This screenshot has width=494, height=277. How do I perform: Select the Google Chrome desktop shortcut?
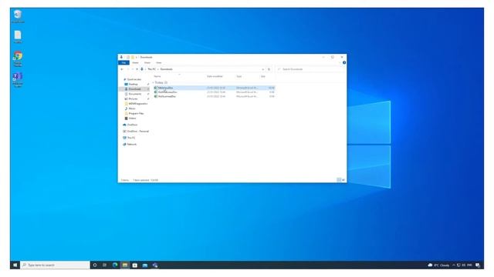click(x=18, y=58)
